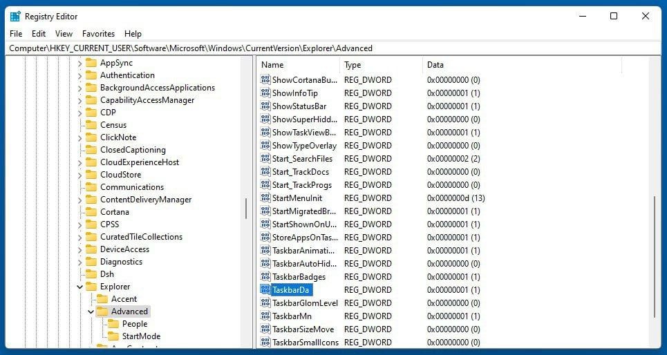
Task: Click the Start_TrackDocs DWORD icon
Action: coord(265,172)
